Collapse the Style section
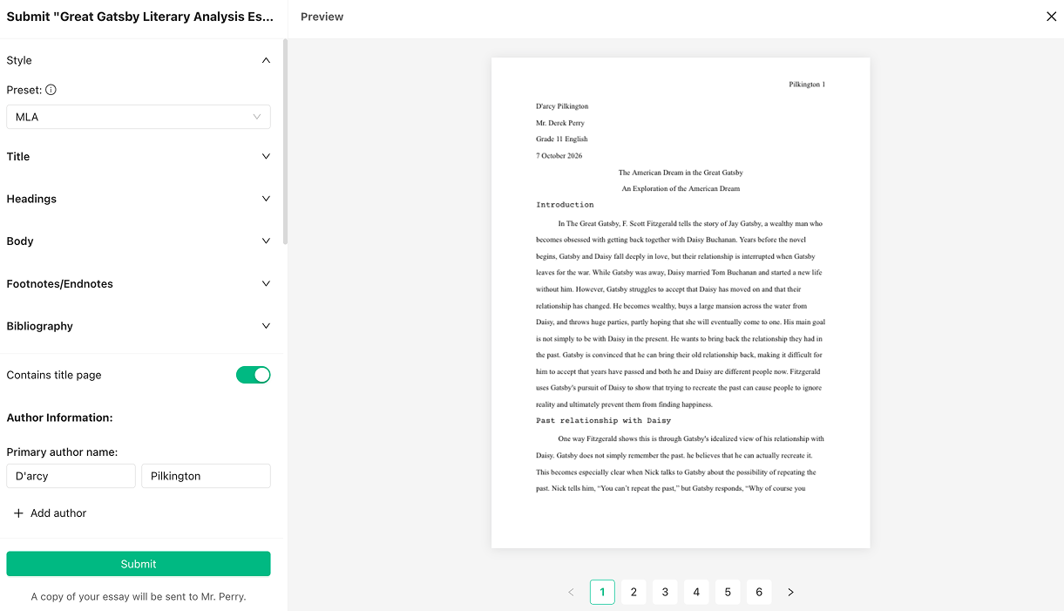 (x=266, y=60)
